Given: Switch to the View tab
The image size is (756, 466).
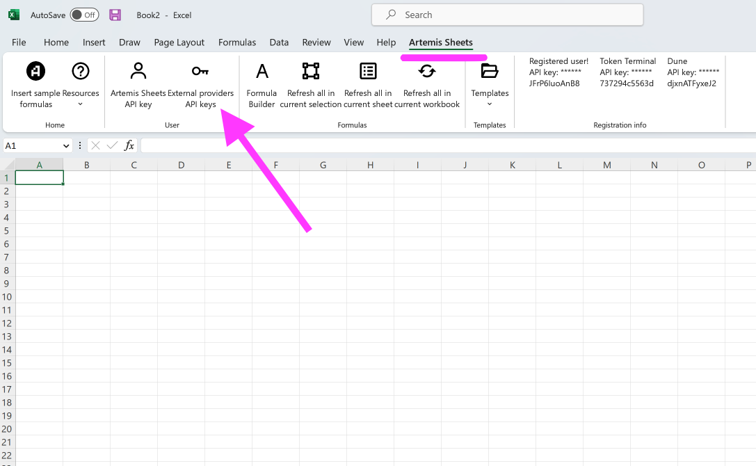Looking at the screenshot, I should [x=354, y=42].
